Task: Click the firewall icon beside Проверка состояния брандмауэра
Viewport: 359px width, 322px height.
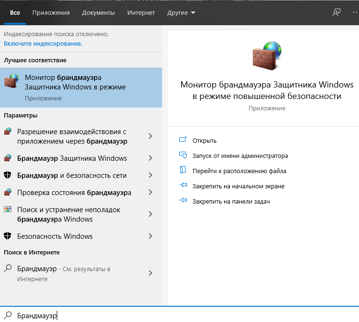Action: pyautogui.click(x=8, y=193)
